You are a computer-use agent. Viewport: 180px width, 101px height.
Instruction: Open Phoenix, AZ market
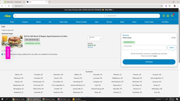(137, 75)
